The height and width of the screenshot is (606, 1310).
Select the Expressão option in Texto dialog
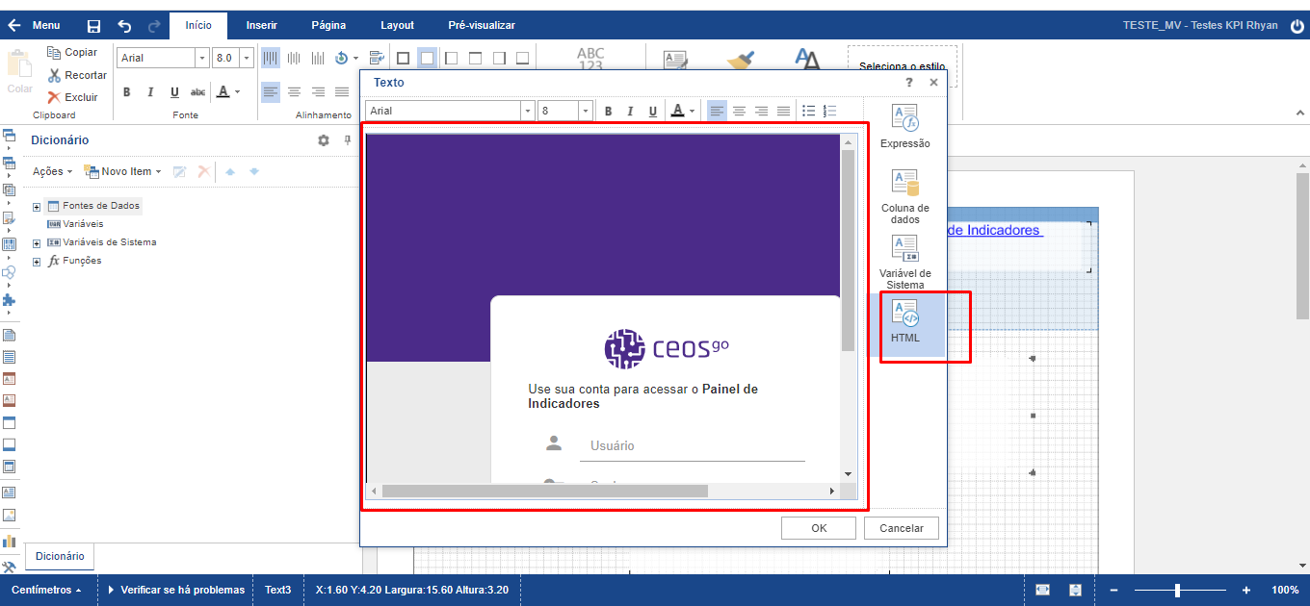point(905,127)
